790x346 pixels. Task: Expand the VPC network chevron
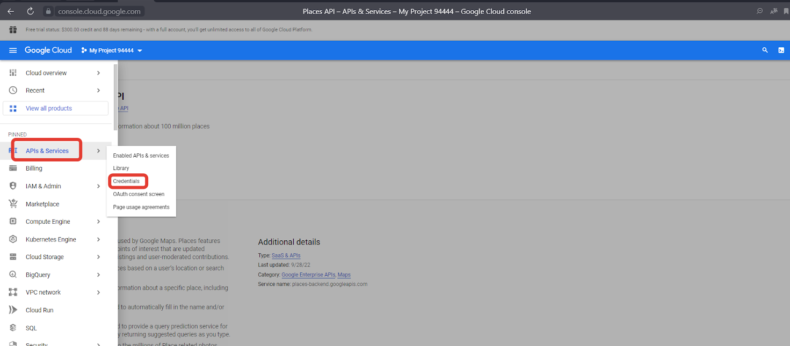98,292
